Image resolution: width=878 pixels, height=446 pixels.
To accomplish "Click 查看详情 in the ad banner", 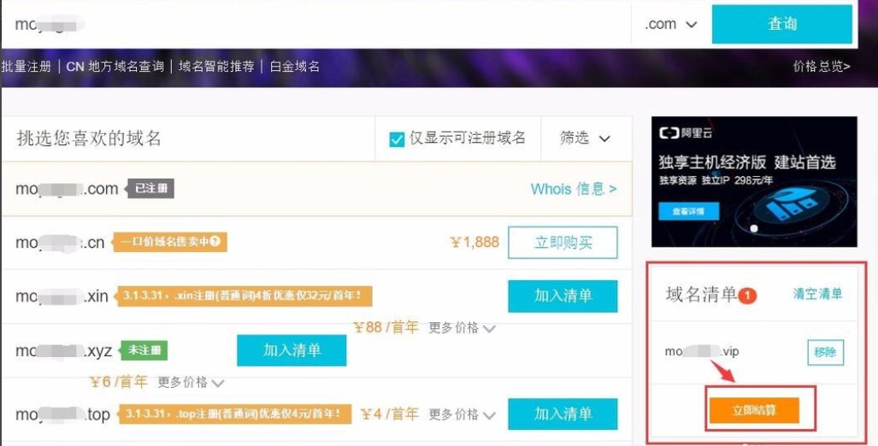I will pyautogui.click(x=688, y=212).
